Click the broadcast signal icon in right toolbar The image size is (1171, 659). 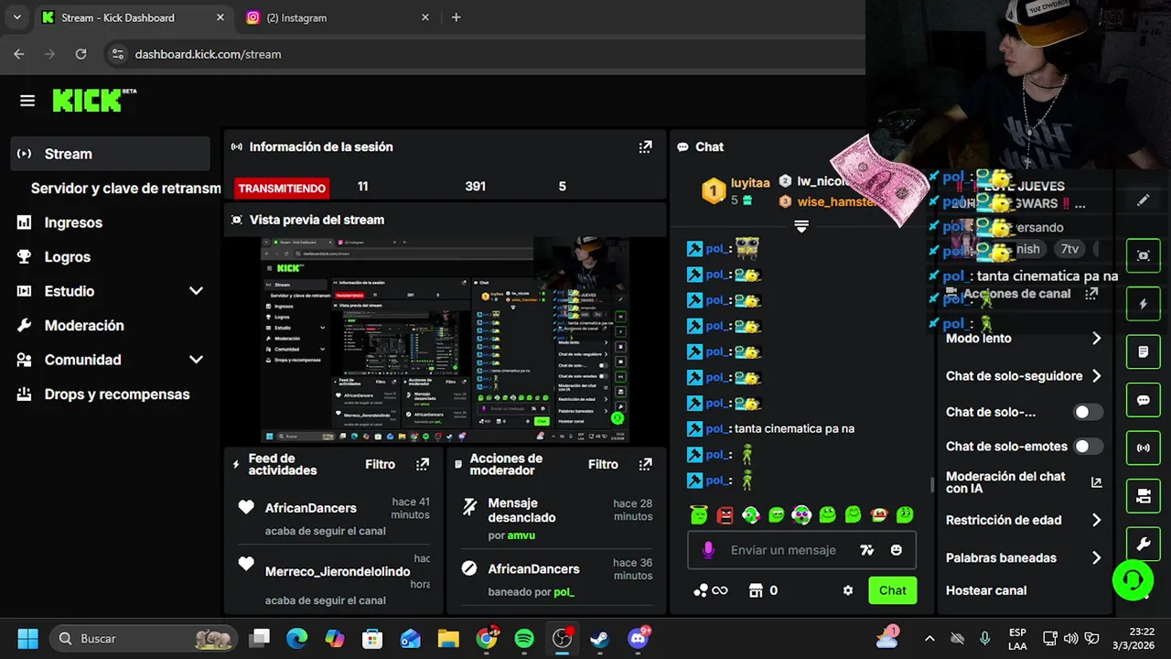[1144, 448]
